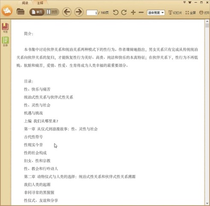Zoom out with the minus icon
Screen dimensions: 210x206
click(x=141, y=12)
